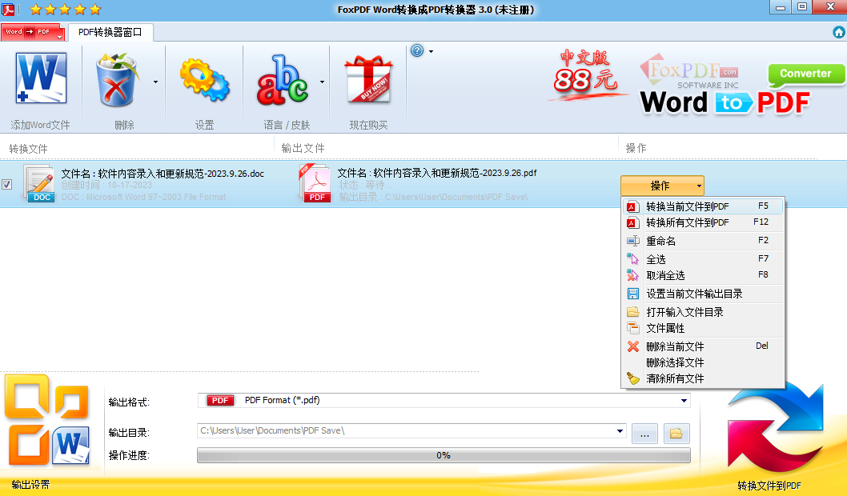Open the 操作 dropdown button in file row

coord(662,186)
